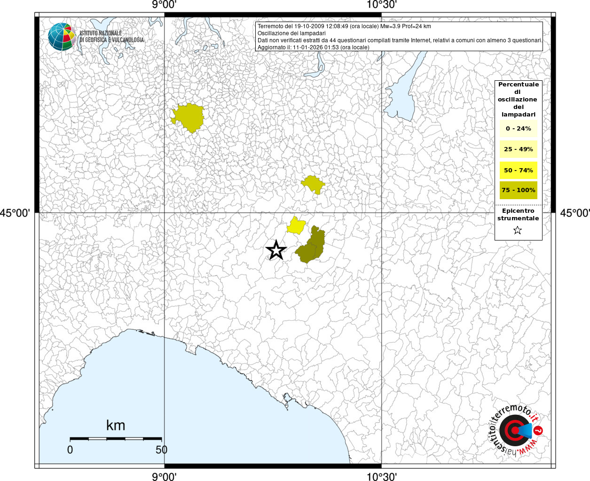Viewport: 590px width, 481px height.
Task: Click the yellow-olive municipality north of 45°00' line
Action: coord(313,184)
